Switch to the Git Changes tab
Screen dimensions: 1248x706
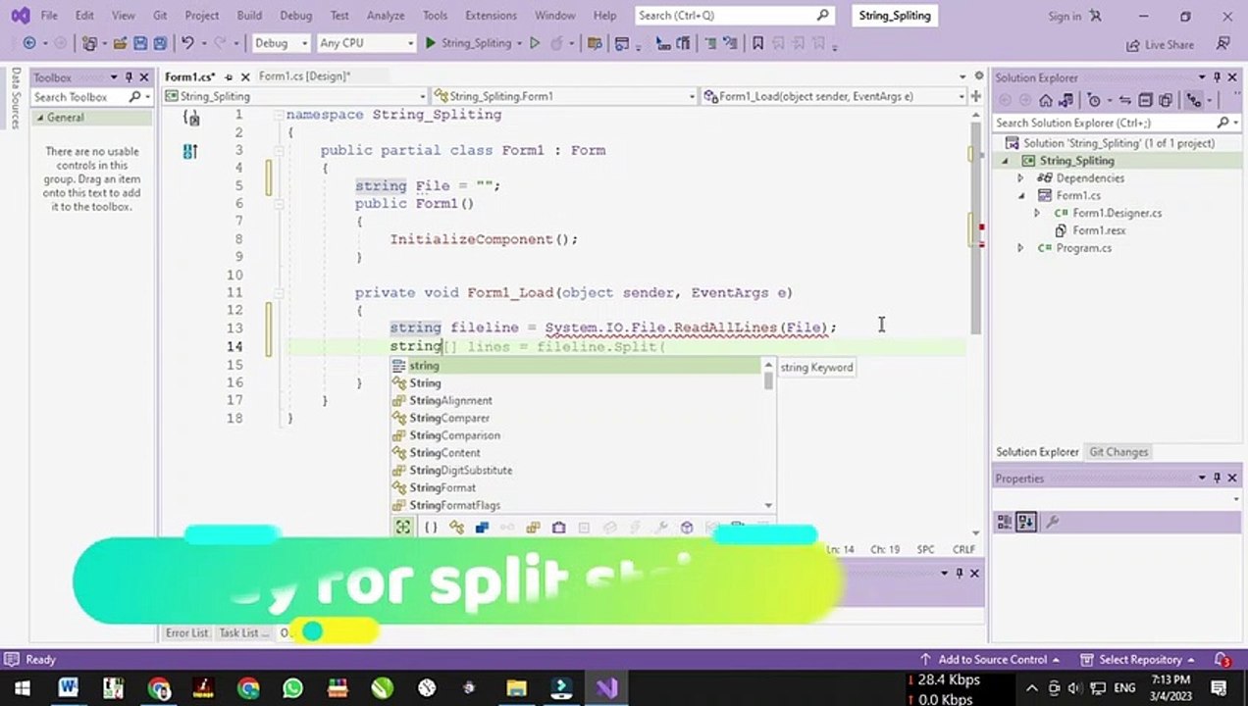click(1118, 452)
